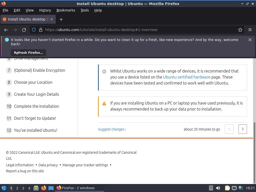Image resolution: width=256 pixels, height=192 pixels.
Task: Open the tracking protection shield icon
Action: (x=34, y=30)
